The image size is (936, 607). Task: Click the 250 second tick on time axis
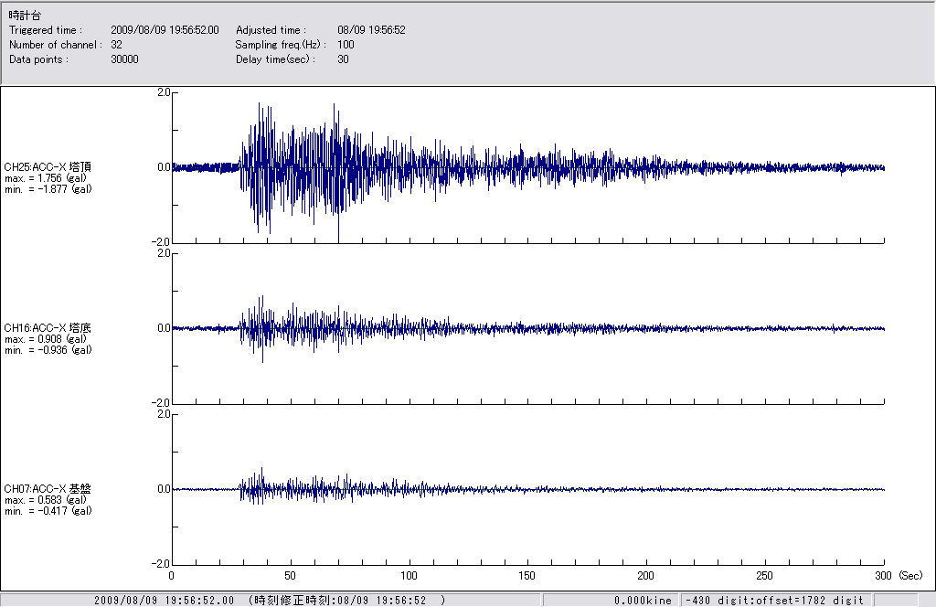[x=766, y=576]
